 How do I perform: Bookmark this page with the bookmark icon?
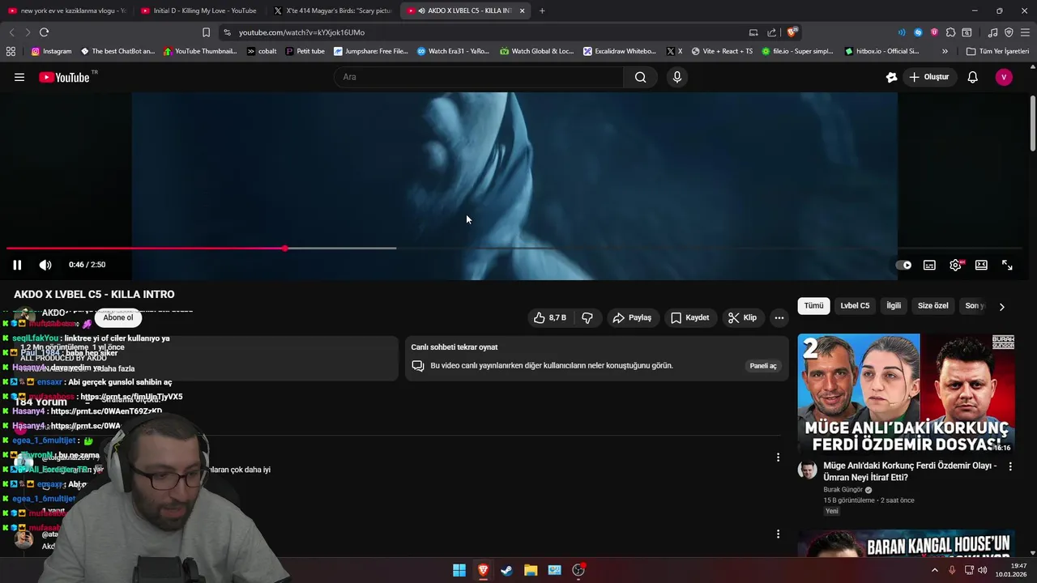click(x=206, y=32)
